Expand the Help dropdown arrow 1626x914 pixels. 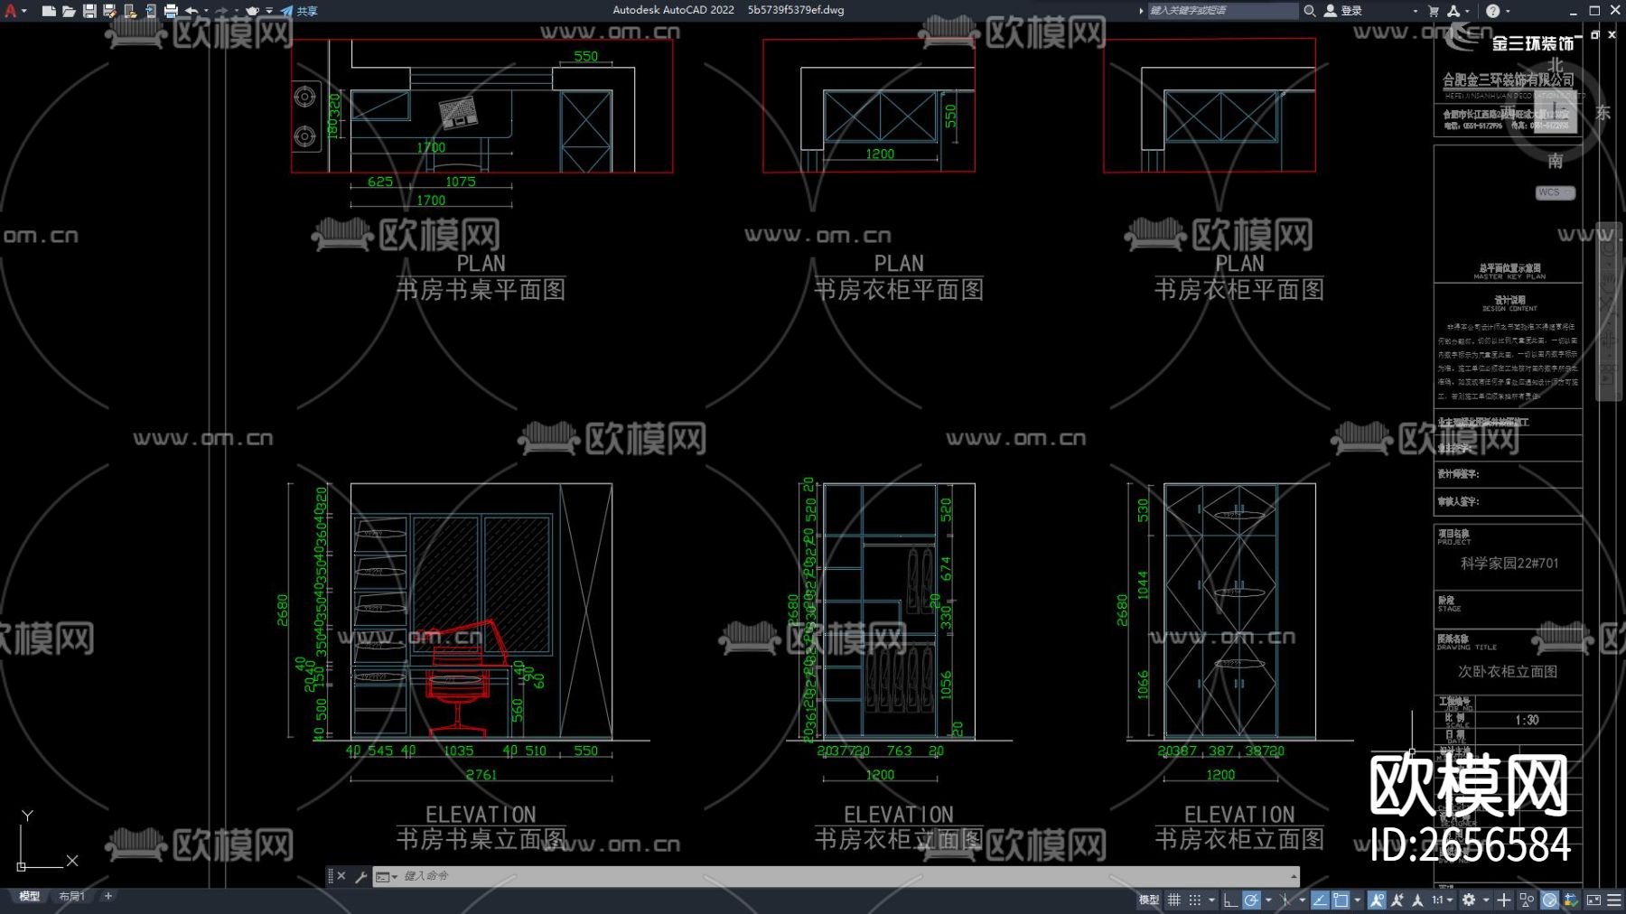[x=1508, y=11]
